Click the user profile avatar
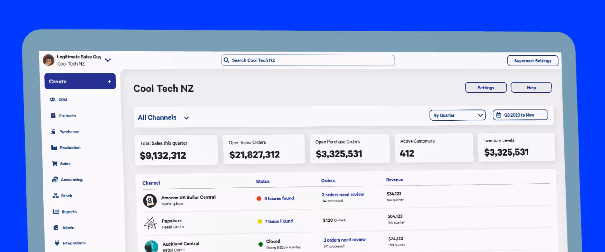 point(49,60)
